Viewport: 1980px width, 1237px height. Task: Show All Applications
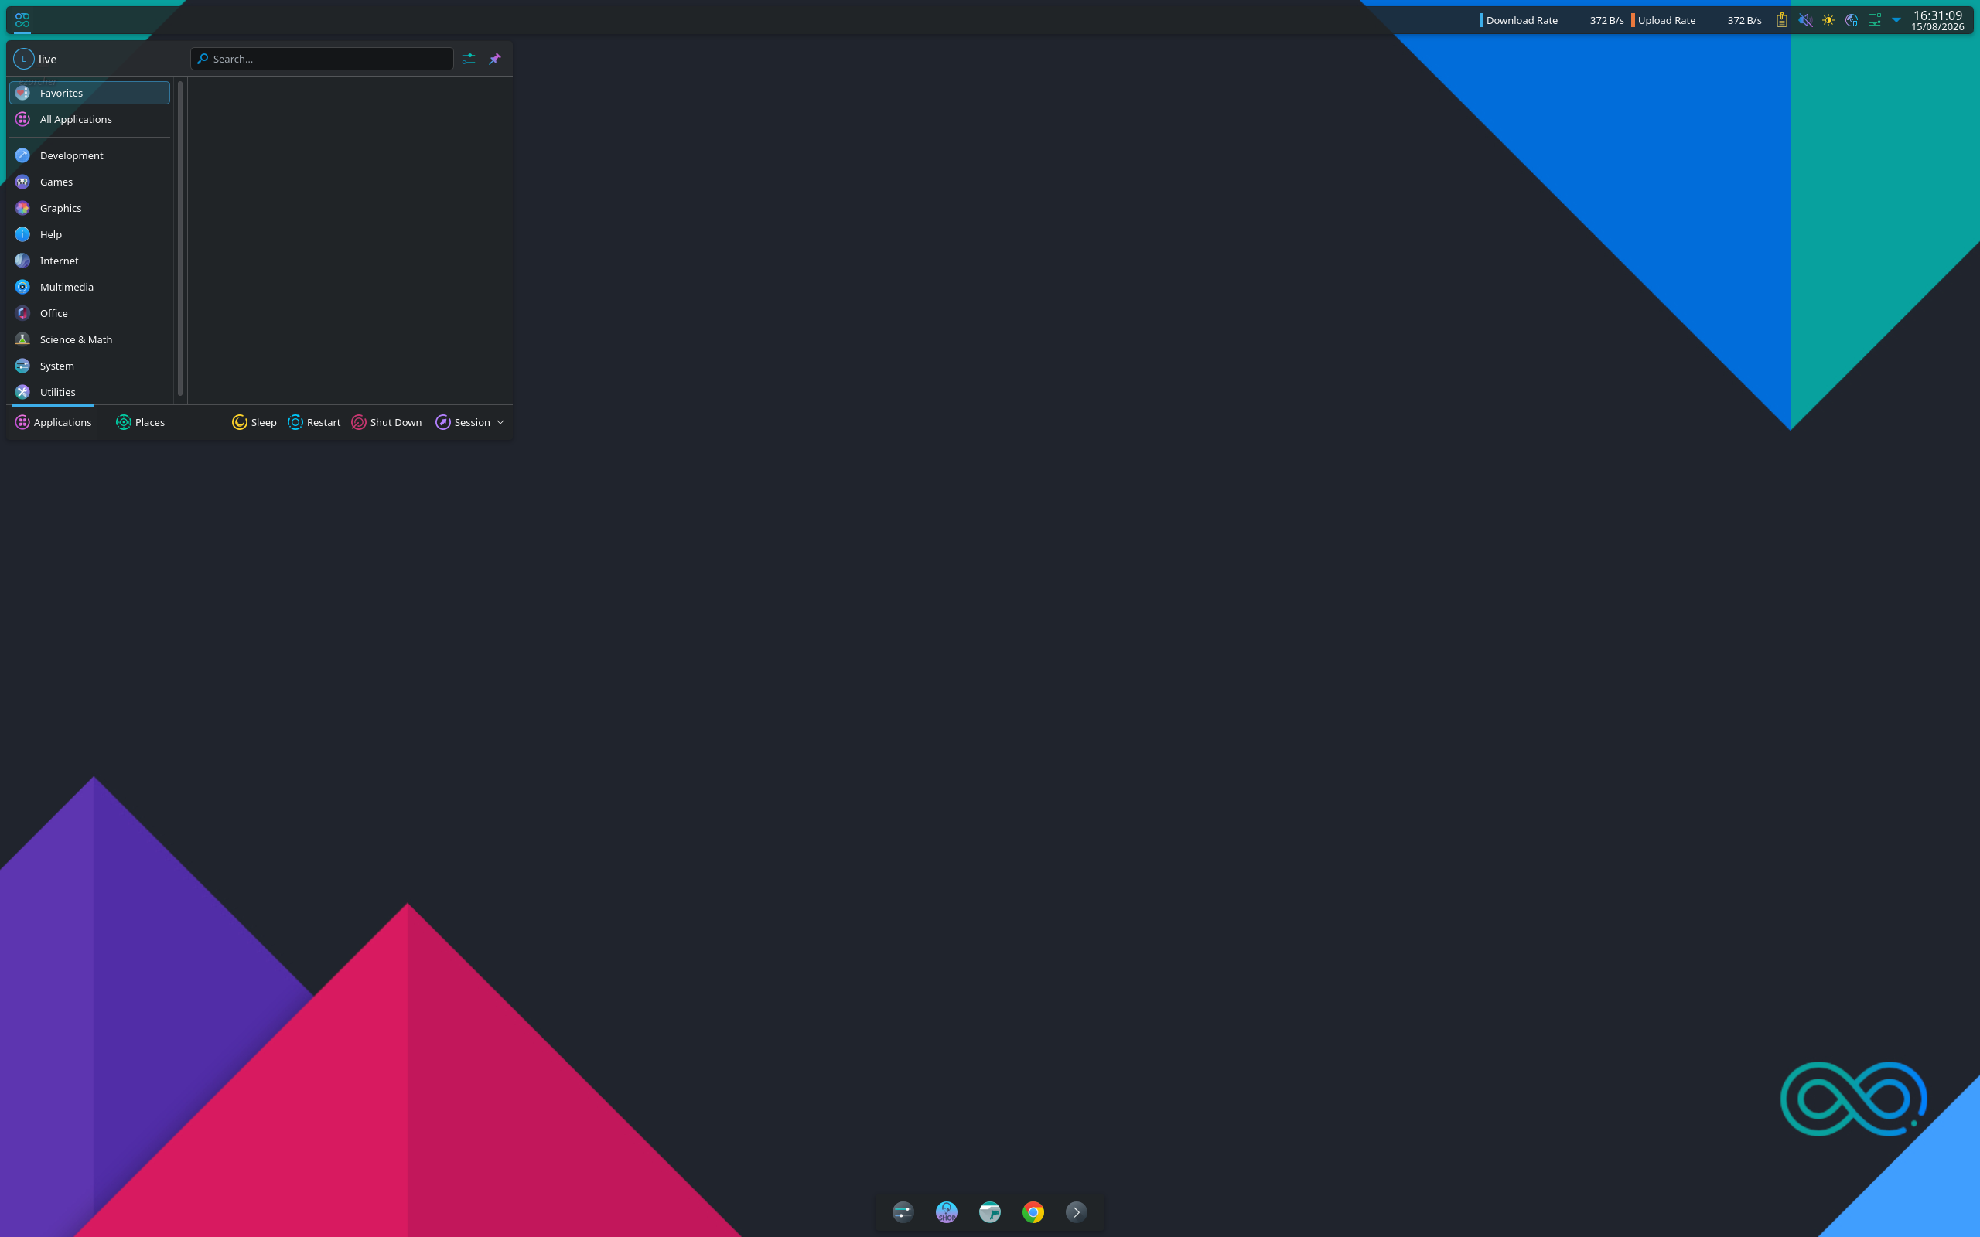point(90,119)
